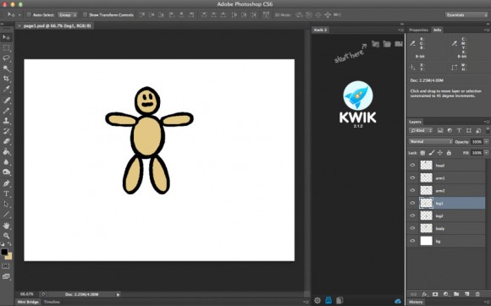
Task: Hide the bg layer
Action: tap(412, 241)
